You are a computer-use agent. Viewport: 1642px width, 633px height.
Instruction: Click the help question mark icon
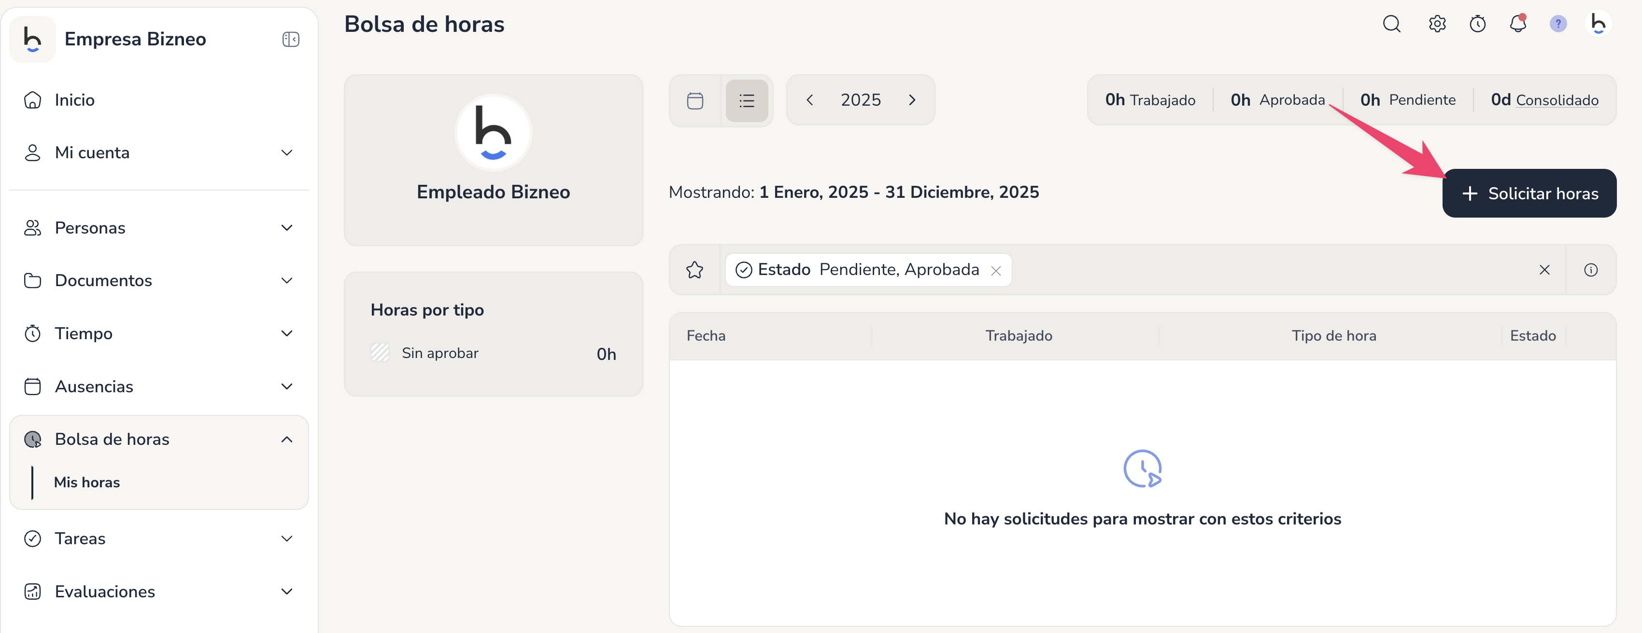point(1558,24)
